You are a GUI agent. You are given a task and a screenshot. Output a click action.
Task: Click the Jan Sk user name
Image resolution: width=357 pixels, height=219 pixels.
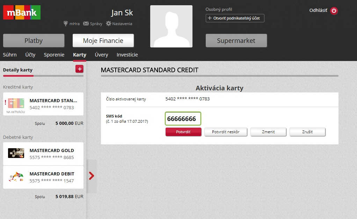[122, 13]
